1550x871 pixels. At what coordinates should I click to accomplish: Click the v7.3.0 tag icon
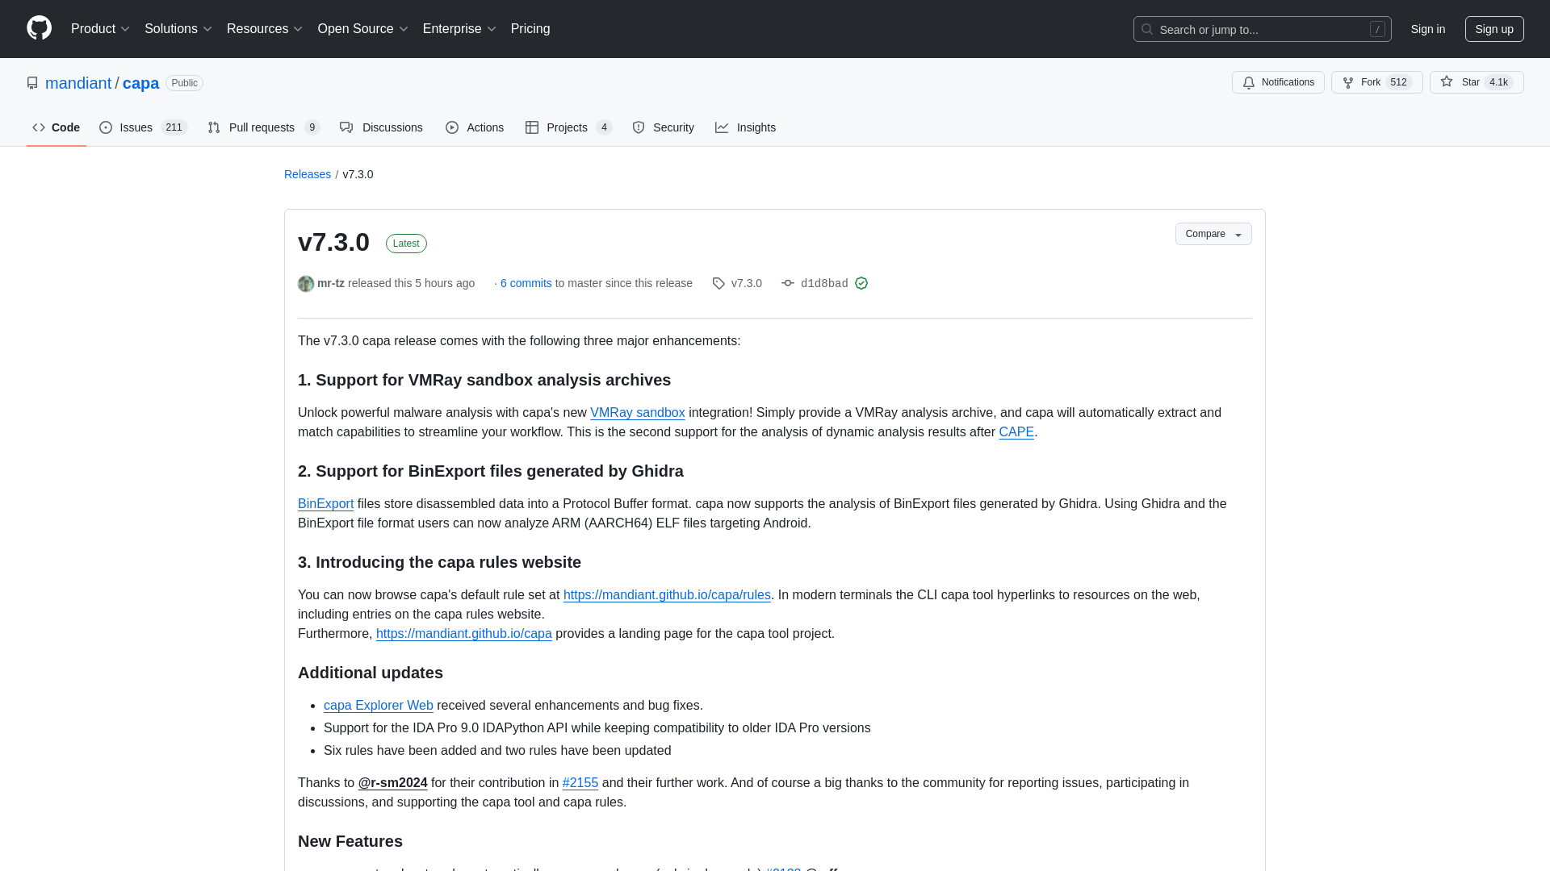(x=718, y=283)
